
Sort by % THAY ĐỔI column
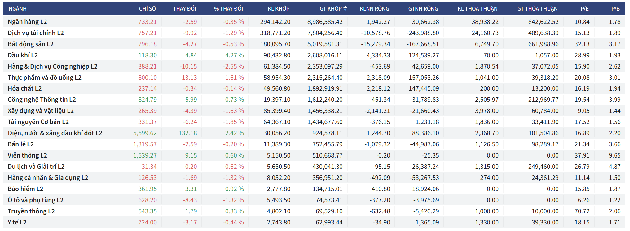point(228,9)
